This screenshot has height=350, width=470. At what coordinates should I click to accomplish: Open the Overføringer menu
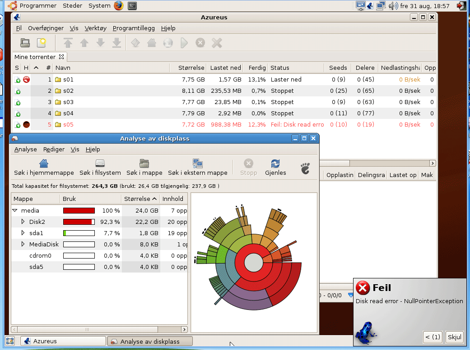46,28
